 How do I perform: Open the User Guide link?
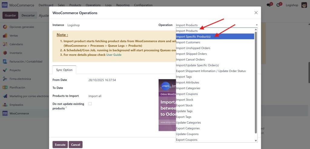[x=114, y=55]
